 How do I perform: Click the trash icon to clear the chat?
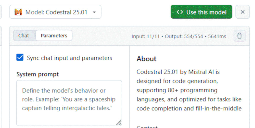pos(239,36)
